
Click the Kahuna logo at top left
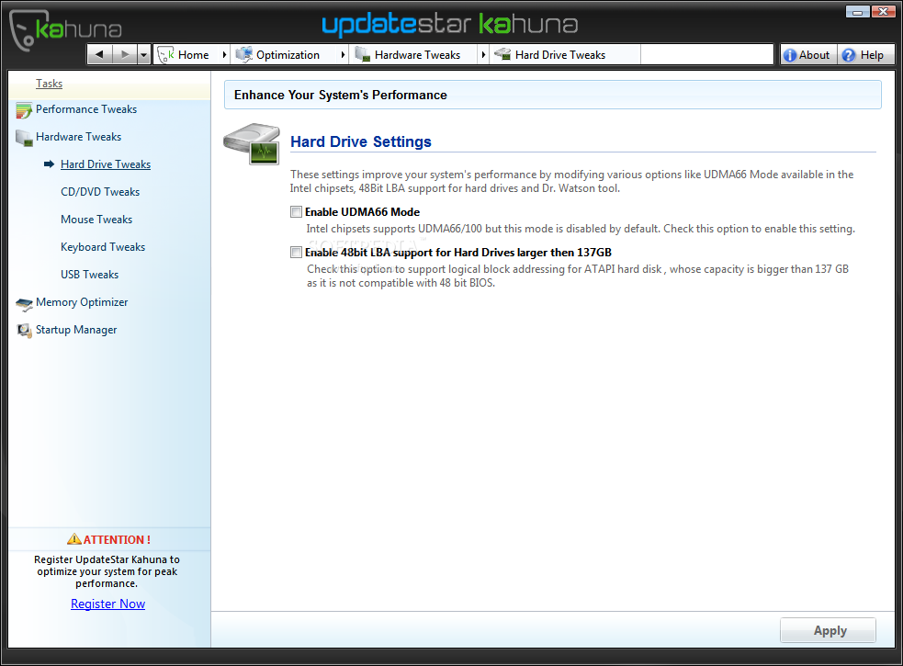[65, 28]
